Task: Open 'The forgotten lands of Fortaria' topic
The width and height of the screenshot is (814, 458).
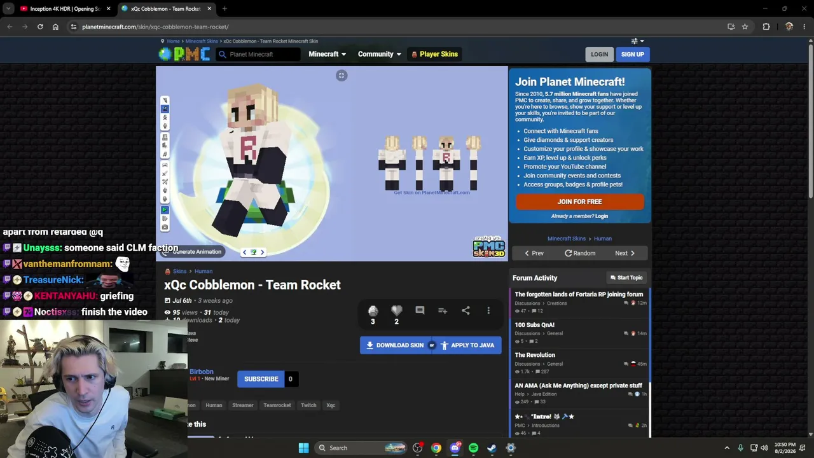Action: [x=579, y=295]
